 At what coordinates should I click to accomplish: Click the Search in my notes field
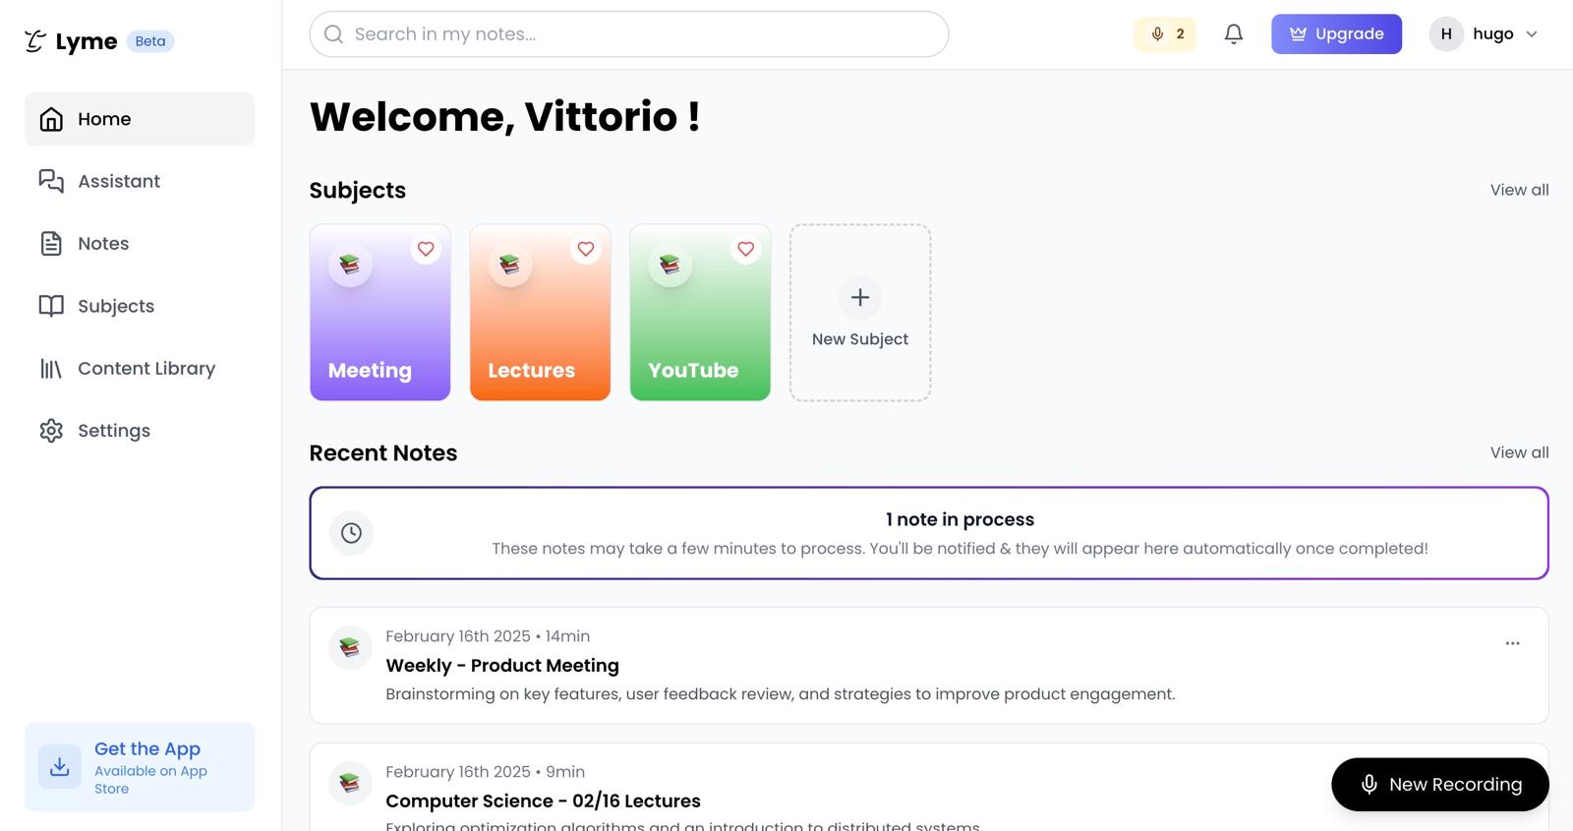629,34
